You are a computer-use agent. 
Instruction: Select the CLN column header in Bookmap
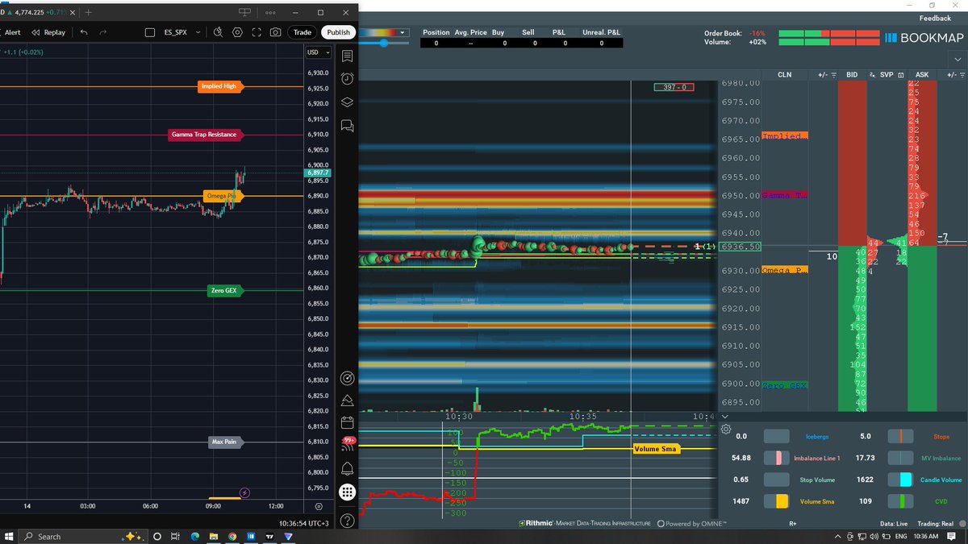(x=784, y=74)
